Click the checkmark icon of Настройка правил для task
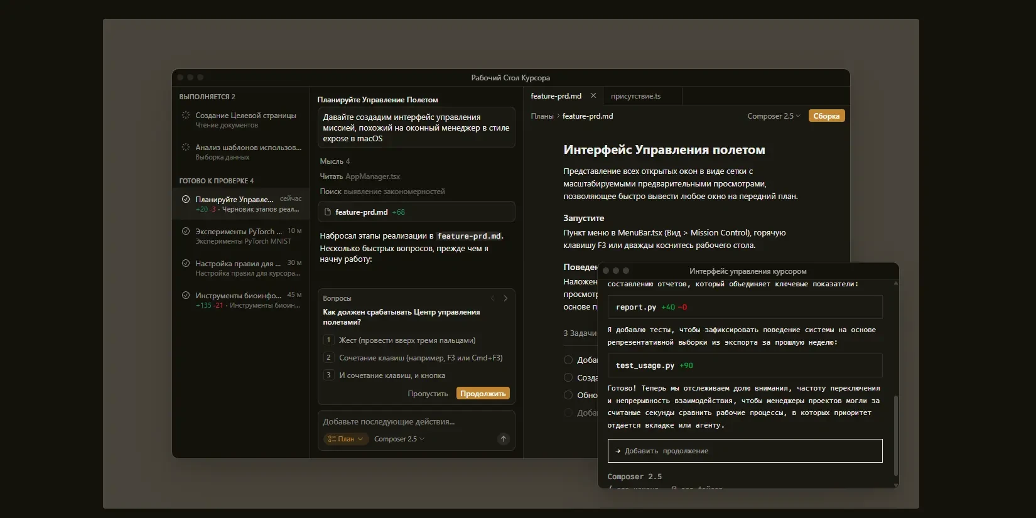Image resolution: width=1036 pixels, height=518 pixels. (186, 263)
